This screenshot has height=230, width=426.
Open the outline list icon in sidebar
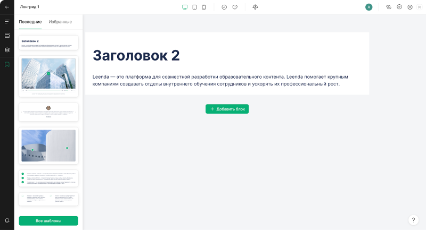(x=7, y=22)
